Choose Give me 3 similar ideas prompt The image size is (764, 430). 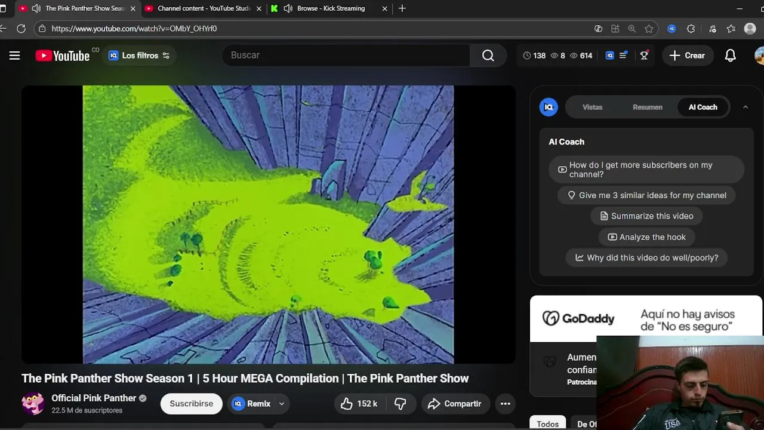[x=646, y=195]
